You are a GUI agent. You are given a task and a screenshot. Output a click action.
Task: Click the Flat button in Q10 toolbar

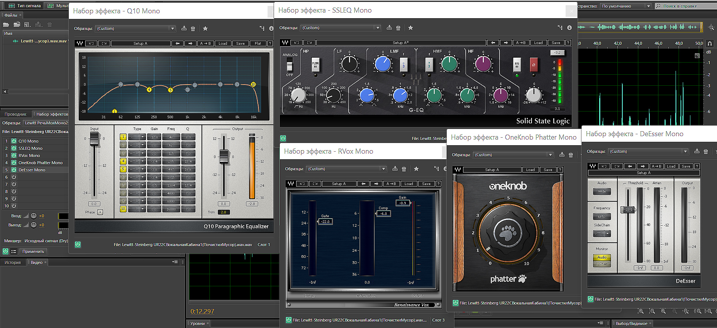click(x=258, y=44)
